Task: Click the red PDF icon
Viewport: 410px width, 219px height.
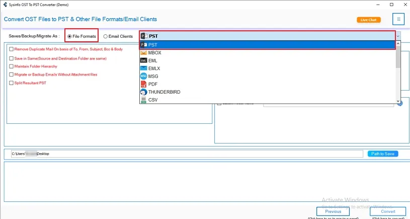Action: (143, 84)
